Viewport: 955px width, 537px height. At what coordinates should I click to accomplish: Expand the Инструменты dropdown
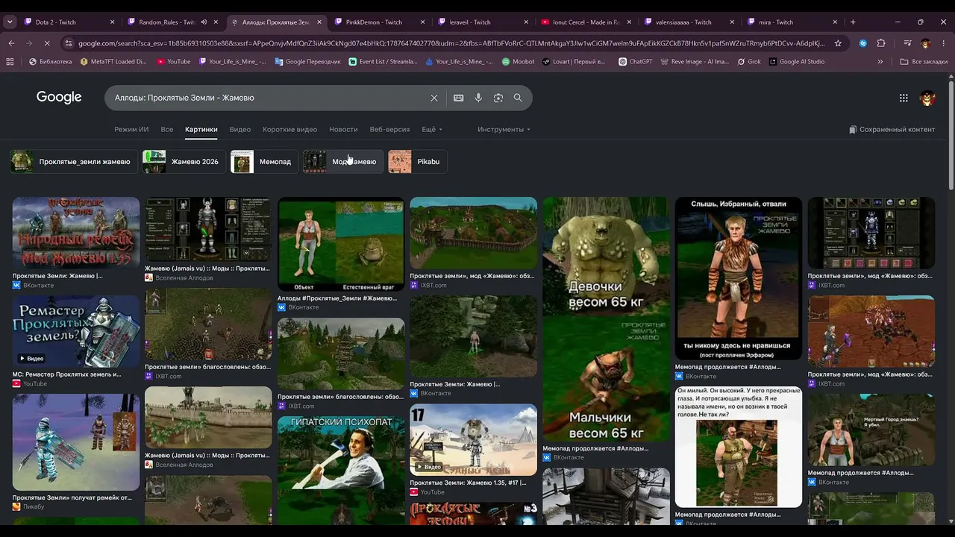tap(504, 129)
